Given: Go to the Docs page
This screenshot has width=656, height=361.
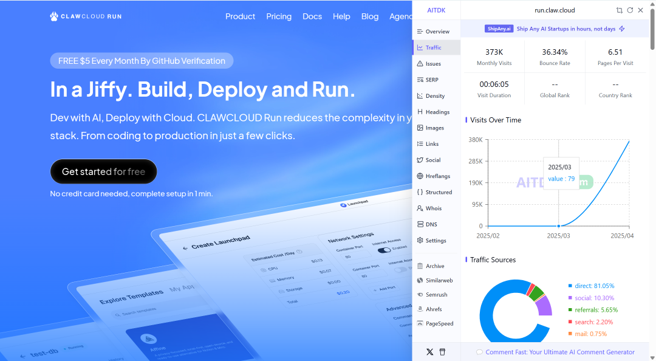Looking at the screenshot, I should click(x=312, y=16).
